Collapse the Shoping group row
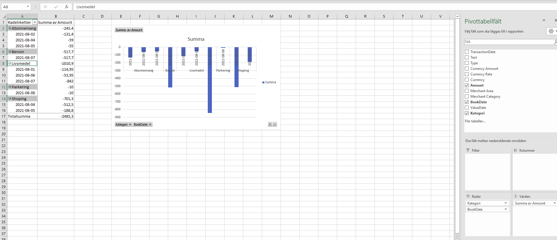This screenshot has width=557, height=240. (10, 99)
